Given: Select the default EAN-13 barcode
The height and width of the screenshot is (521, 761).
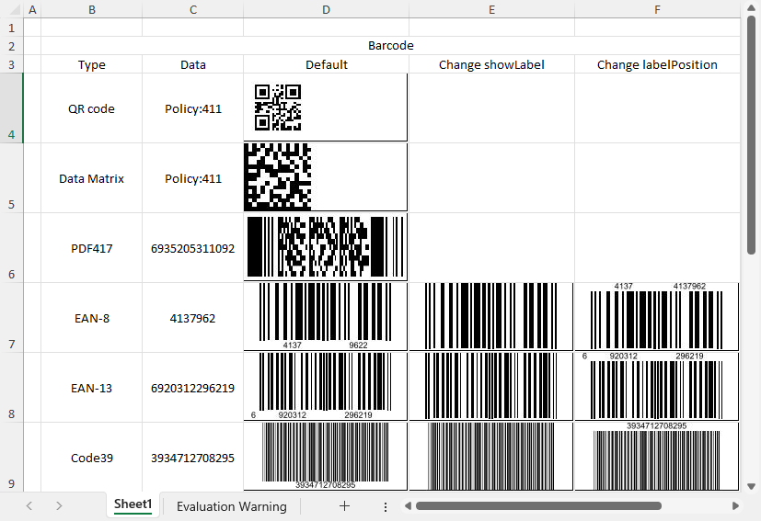Looking at the screenshot, I should coord(326,387).
